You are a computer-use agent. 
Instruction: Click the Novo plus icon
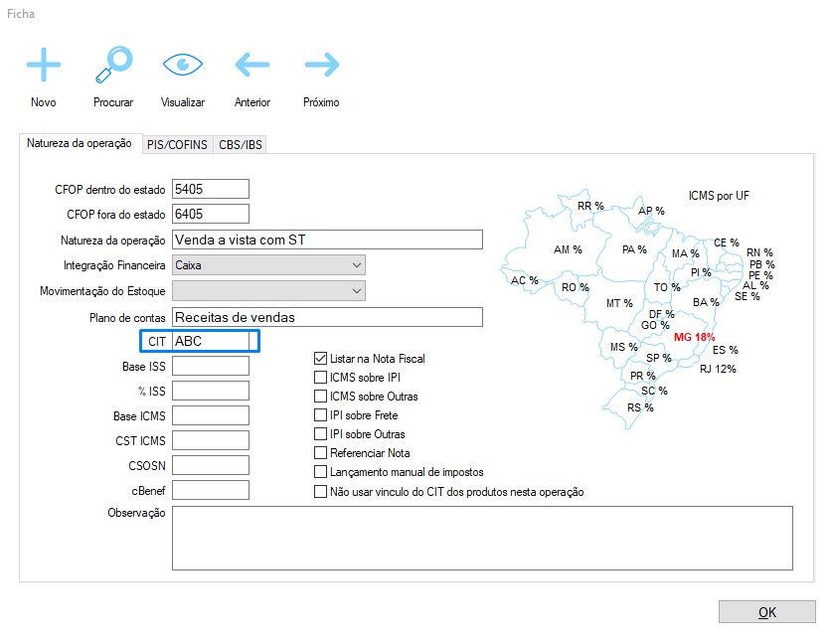click(43, 67)
